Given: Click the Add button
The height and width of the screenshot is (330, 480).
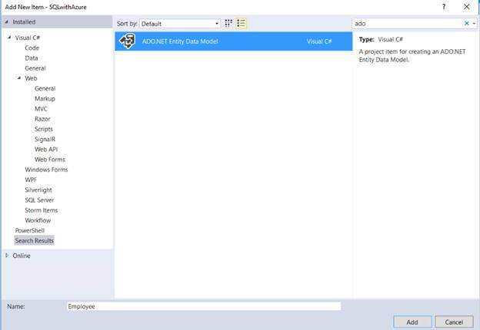Looking at the screenshot, I should pyautogui.click(x=412, y=322).
